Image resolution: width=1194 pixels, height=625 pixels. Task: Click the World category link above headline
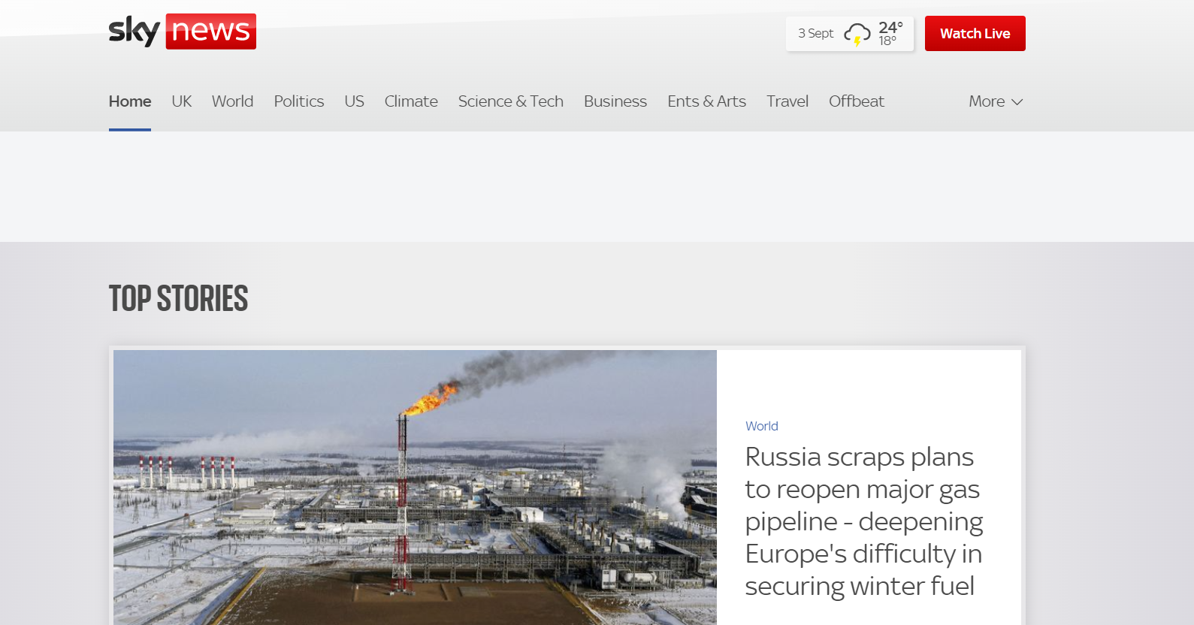point(761,426)
